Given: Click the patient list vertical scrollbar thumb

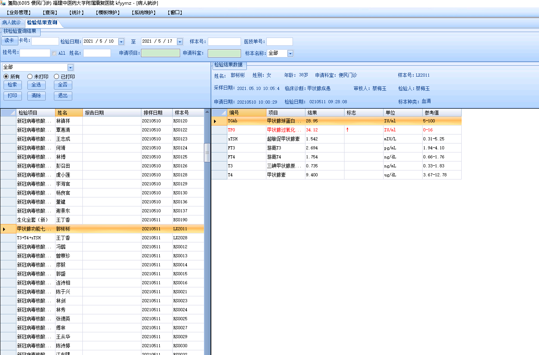Looking at the screenshot, I should [207, 152].
